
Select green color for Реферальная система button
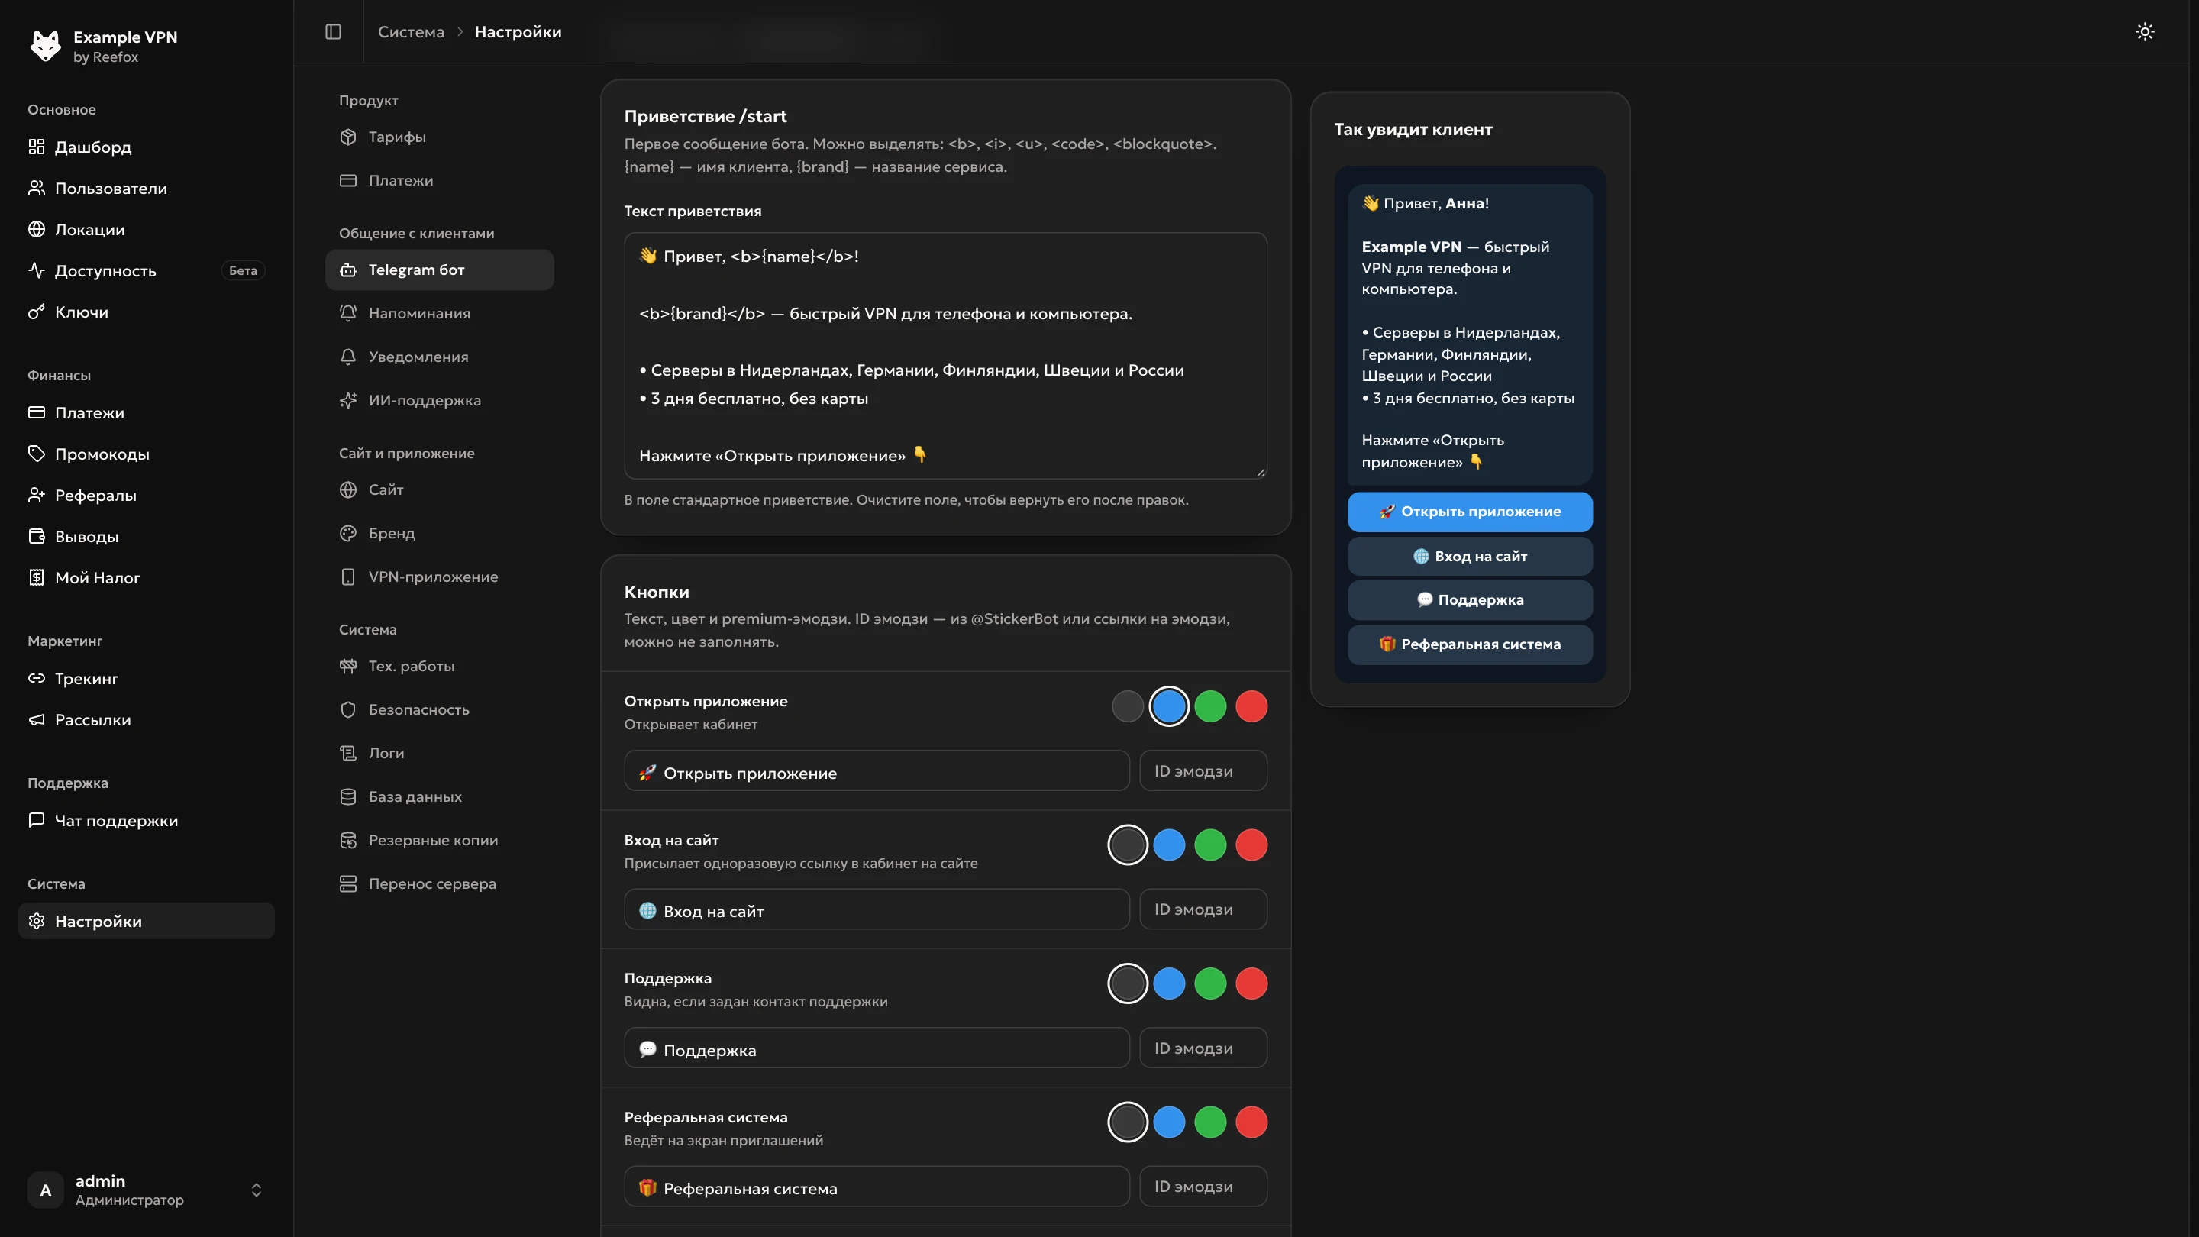(x=1209, y=1122)
